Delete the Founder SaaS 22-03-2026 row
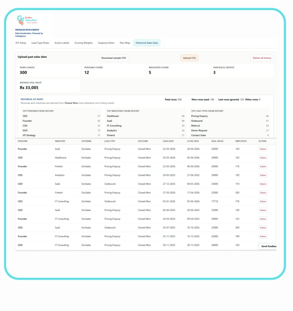This screenshot has width=293, height=311. click(263, 149)
